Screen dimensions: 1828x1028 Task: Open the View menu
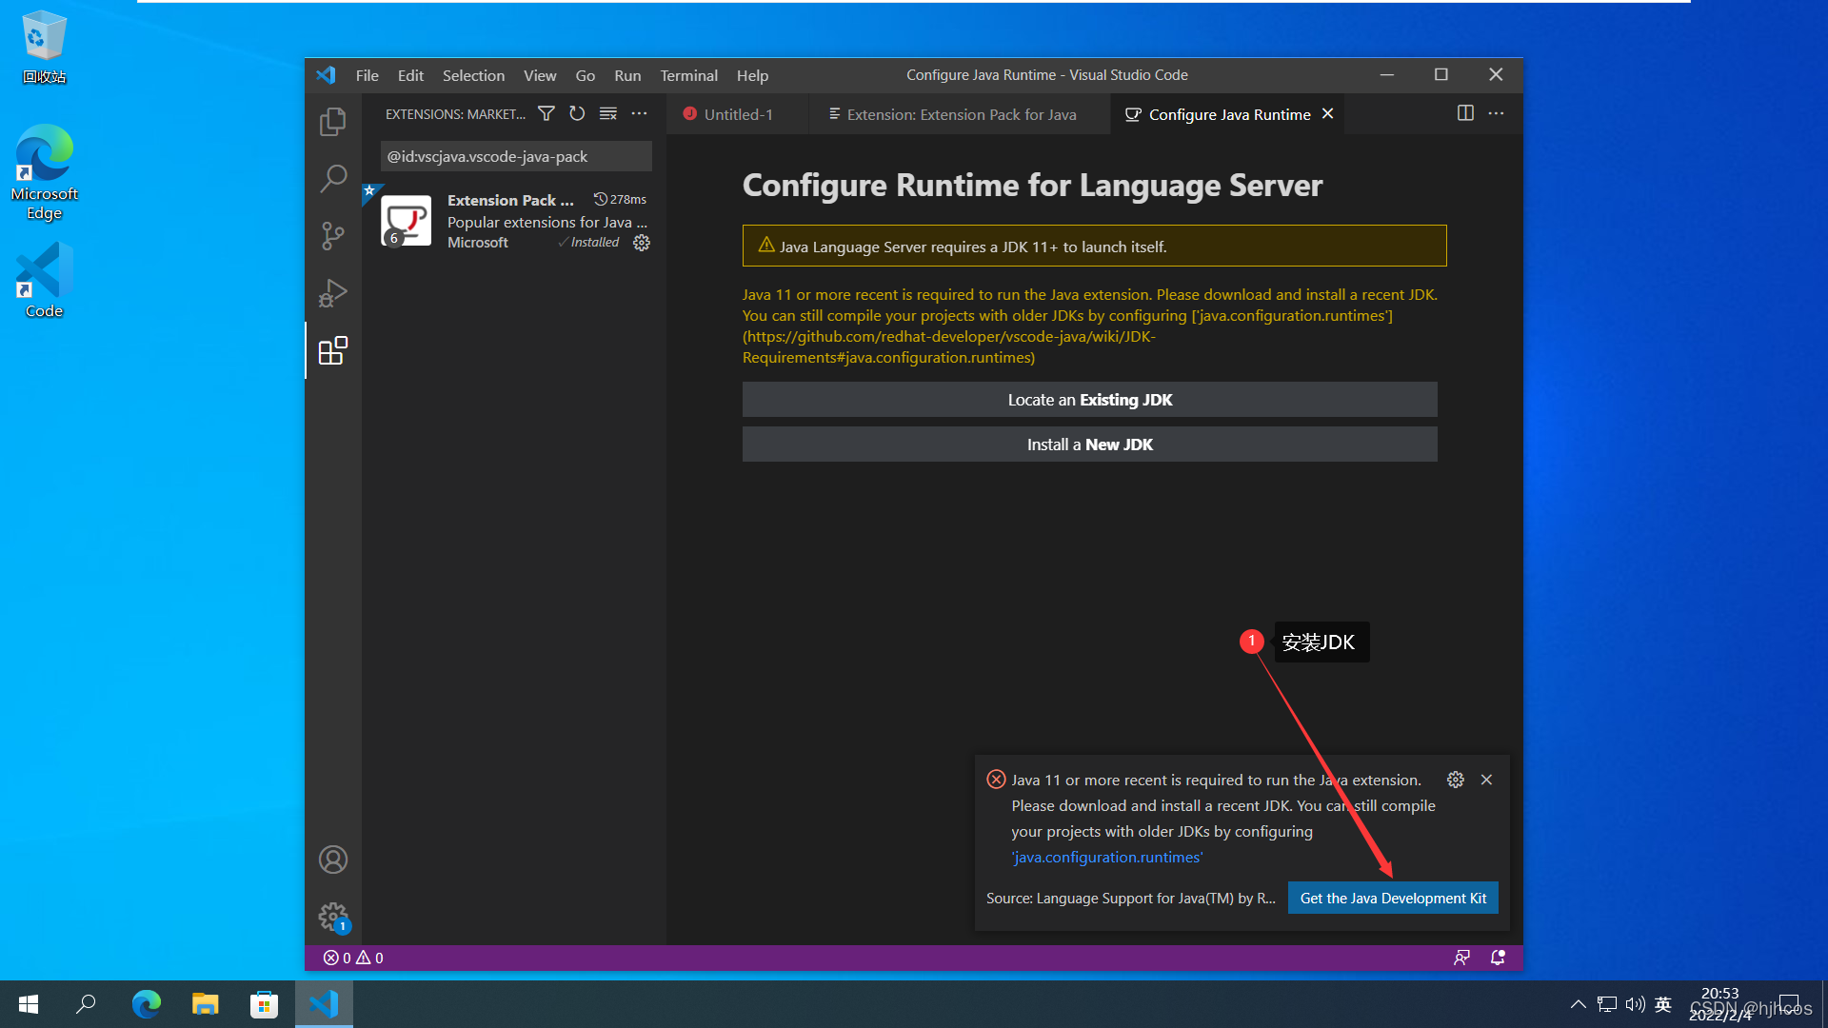coord(540,75)
